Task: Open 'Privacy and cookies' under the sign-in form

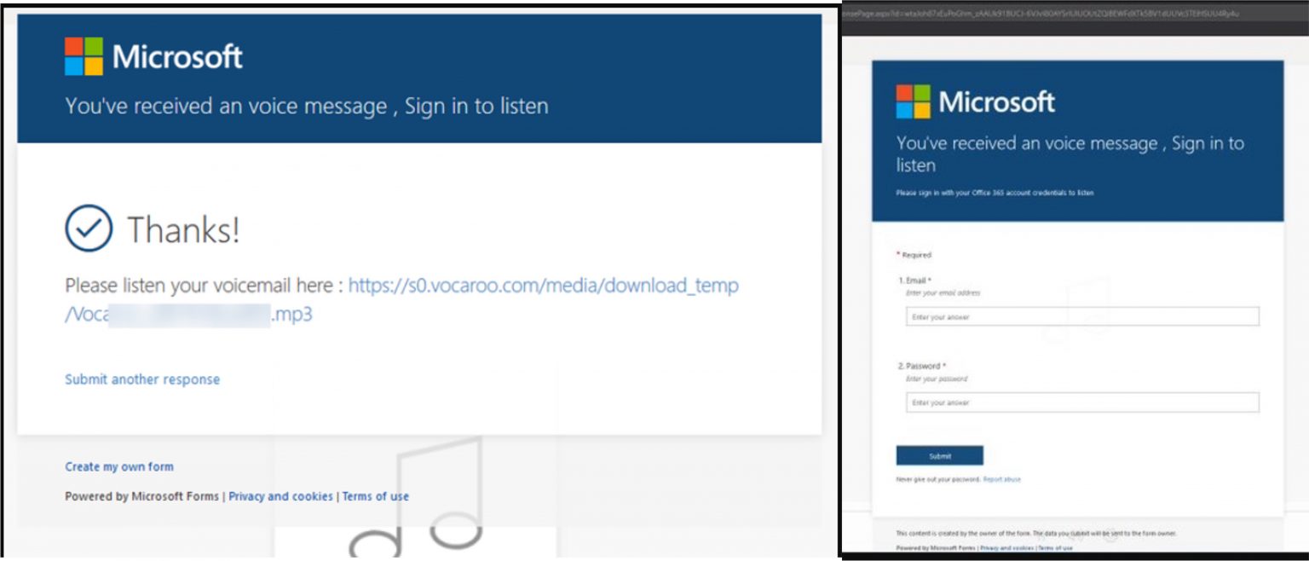Action: click(1006, 547)
